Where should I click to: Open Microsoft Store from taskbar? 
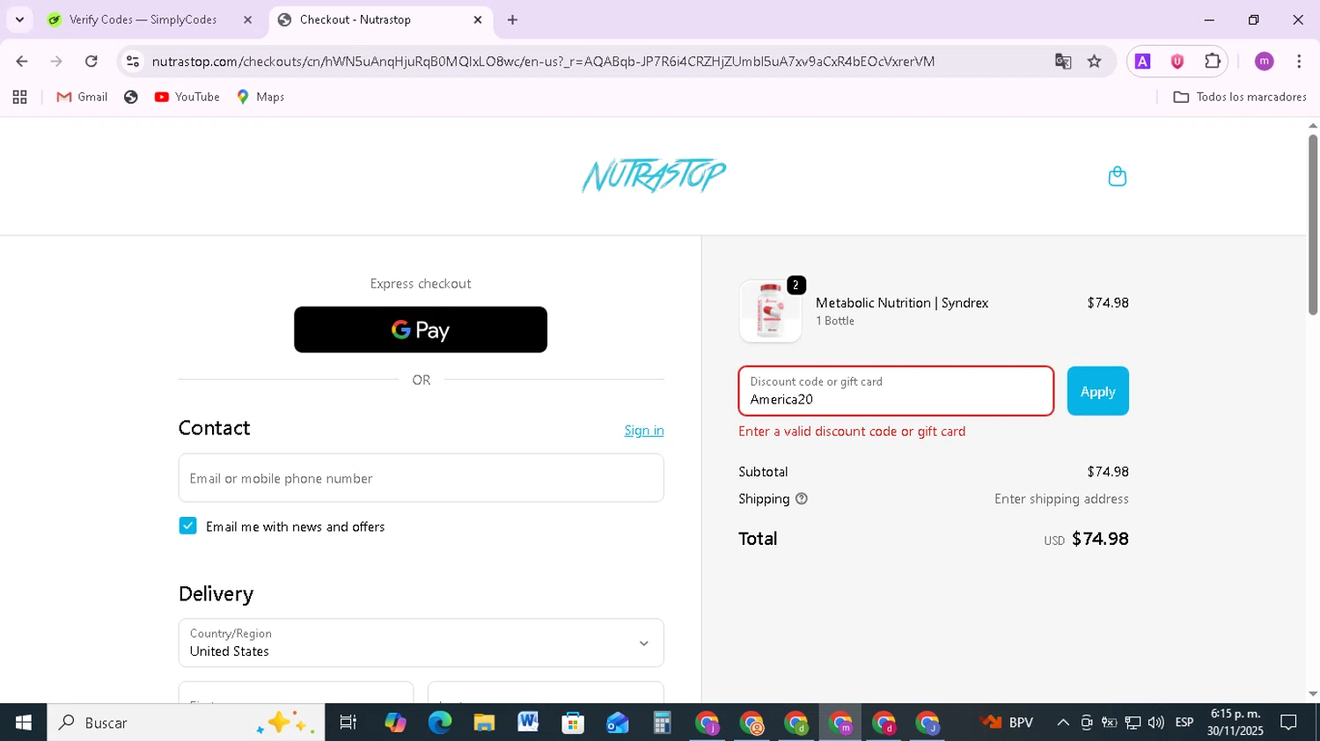[x=573, y=723]
